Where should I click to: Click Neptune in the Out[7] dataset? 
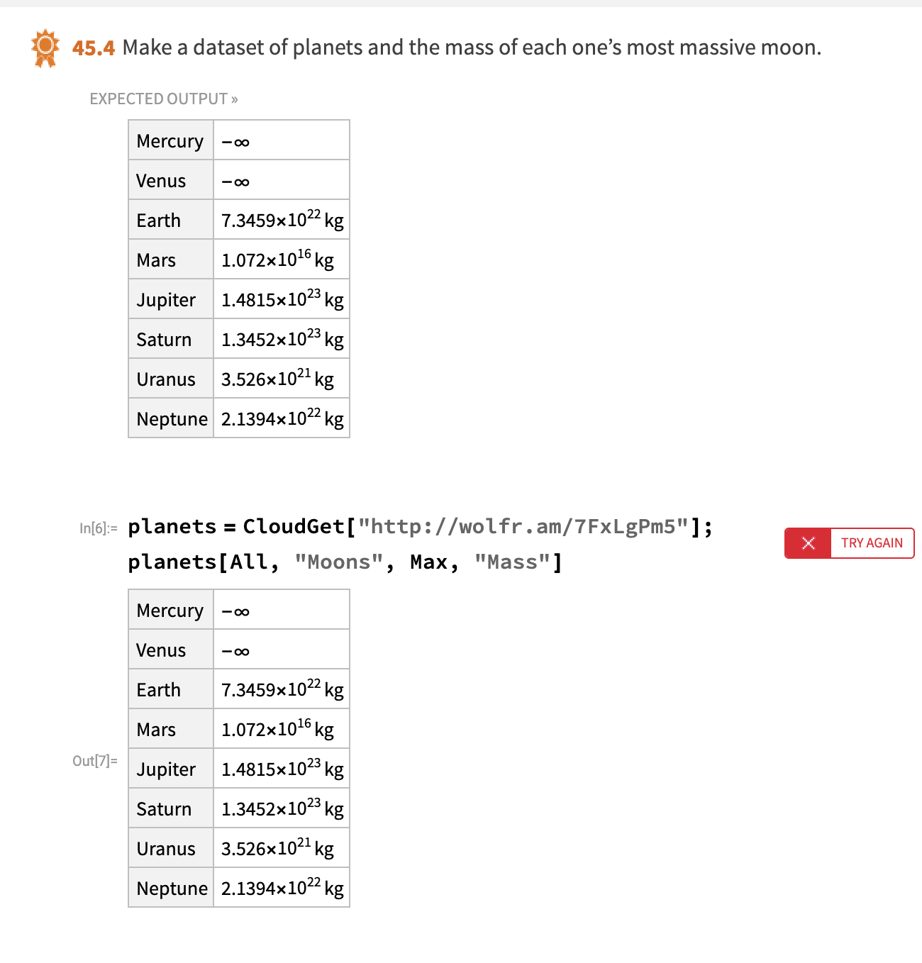click(172, 889)
